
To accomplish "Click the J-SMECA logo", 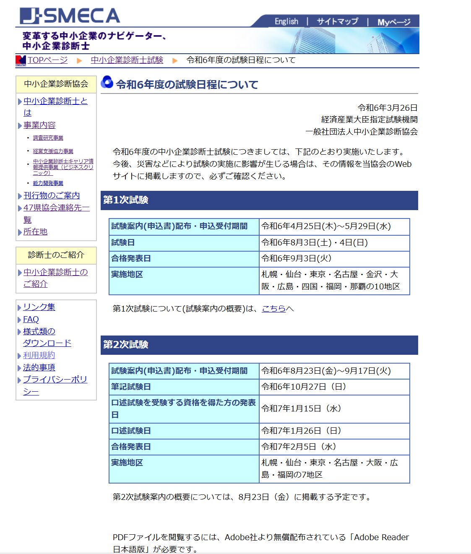I will [70, 16].
